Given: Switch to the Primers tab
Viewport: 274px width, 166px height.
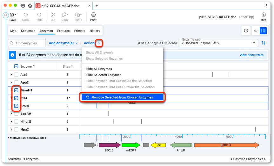Looking at the screenshot, I should [x=79, y=31].
